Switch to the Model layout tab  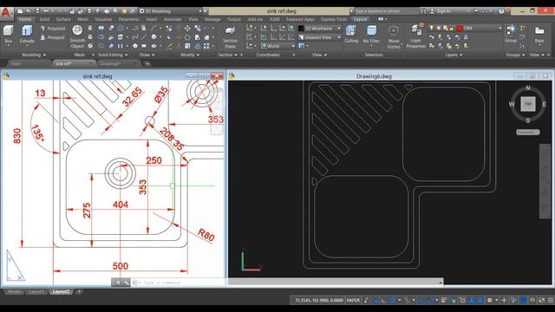(14, 291)
